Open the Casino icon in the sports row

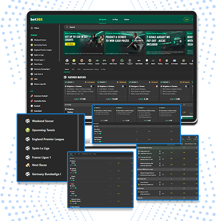(97, 61)
